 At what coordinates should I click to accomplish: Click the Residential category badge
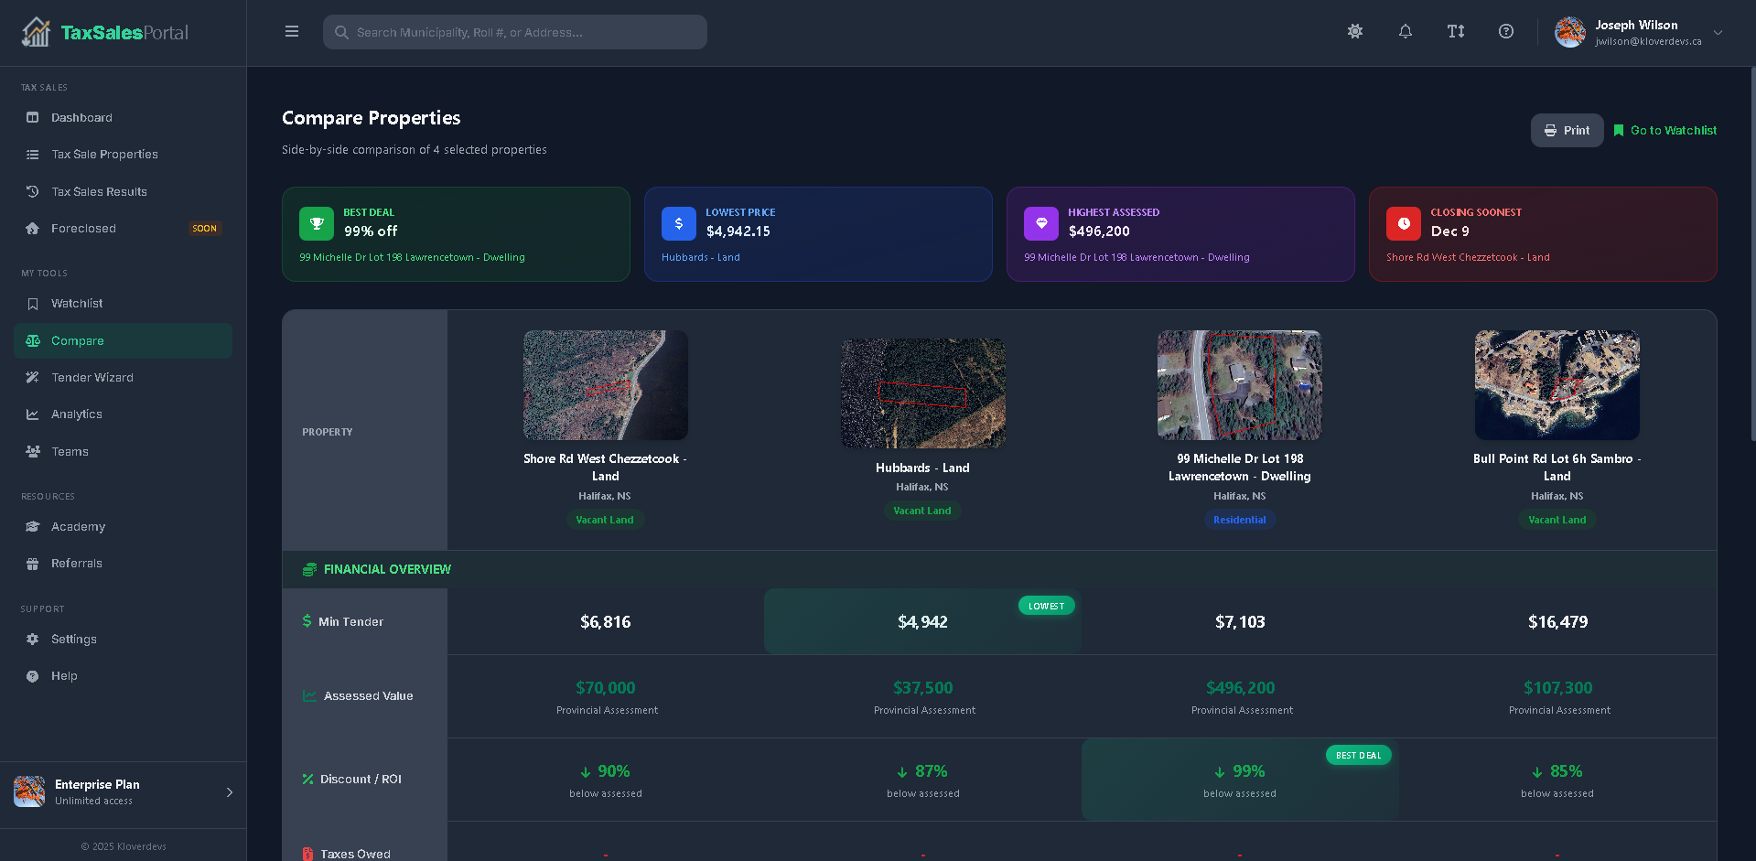1240,519
